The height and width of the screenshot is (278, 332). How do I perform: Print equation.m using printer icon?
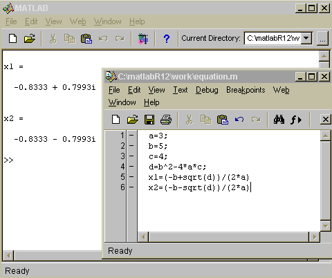166,120
